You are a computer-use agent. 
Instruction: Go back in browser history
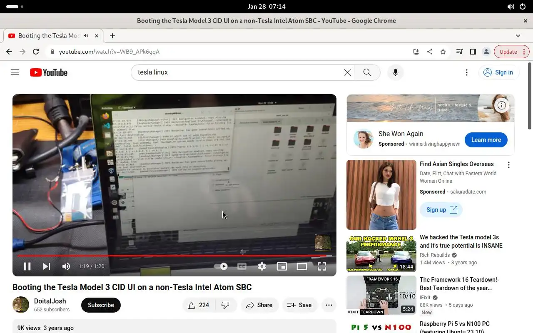[x=9, y=52]
